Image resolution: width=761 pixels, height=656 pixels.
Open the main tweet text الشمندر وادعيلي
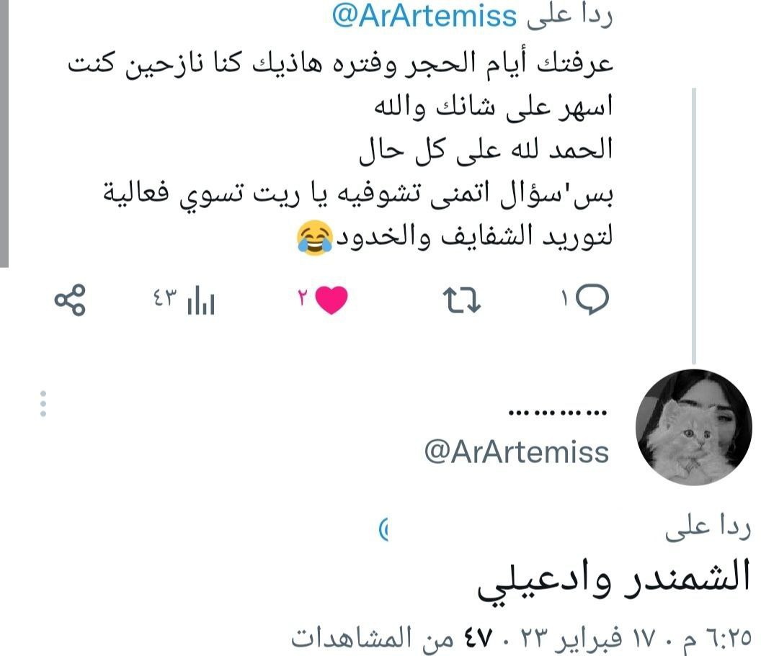[x=614, y=580]
